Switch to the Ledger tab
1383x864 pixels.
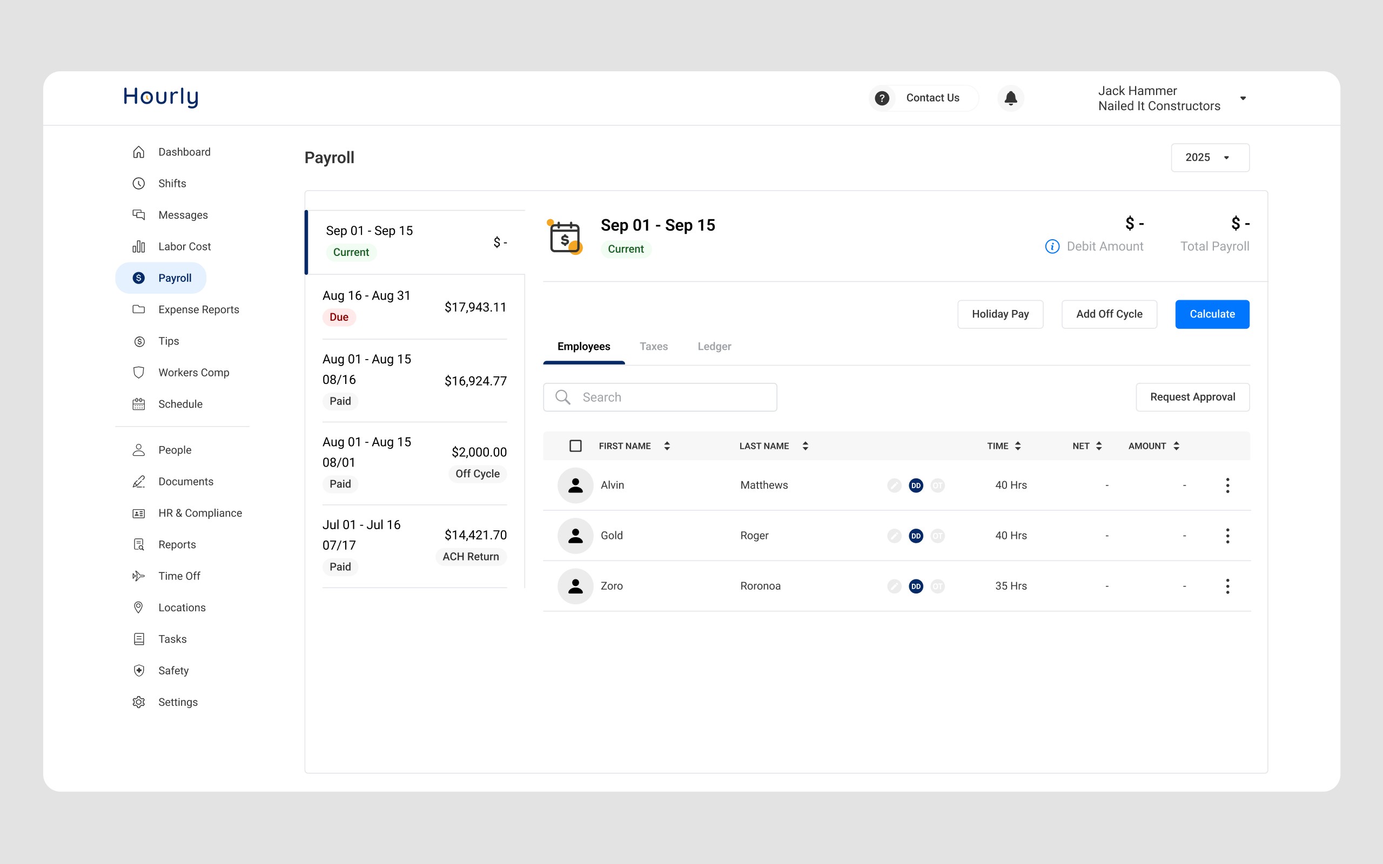[714, 346]
